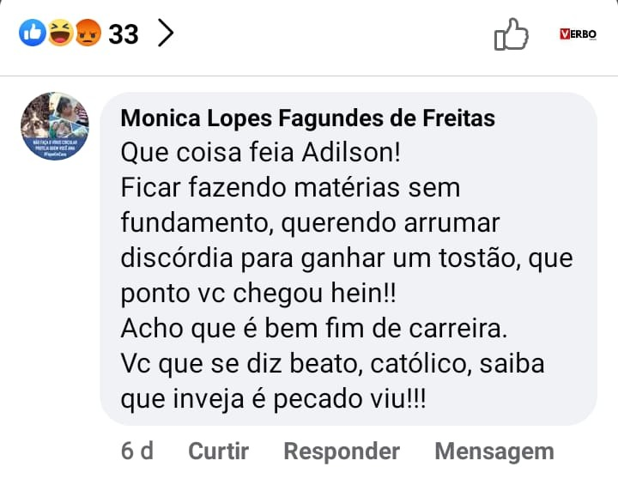
Task: Click Mensagem below the comment
Action: click(494, 451)
